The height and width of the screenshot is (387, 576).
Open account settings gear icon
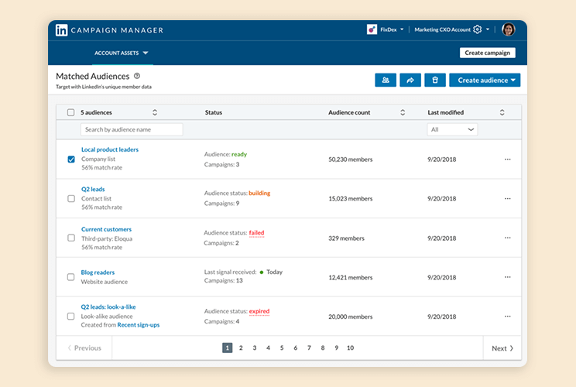tap(477, 29)
